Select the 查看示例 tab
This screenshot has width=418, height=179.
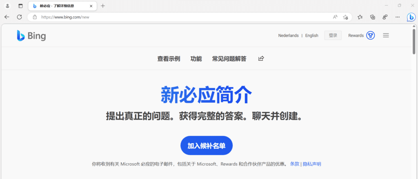[x=169, y=59]
